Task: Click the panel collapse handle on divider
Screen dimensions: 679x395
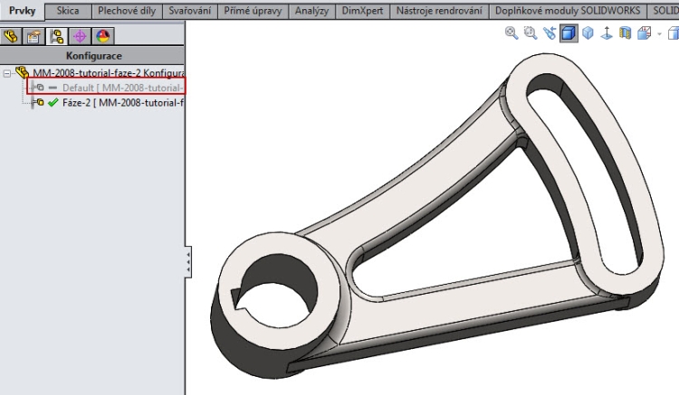Action: pos(188,262)
